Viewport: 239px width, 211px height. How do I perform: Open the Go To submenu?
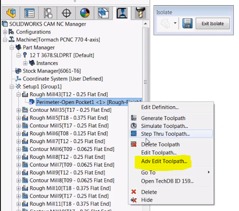(171, 173)
